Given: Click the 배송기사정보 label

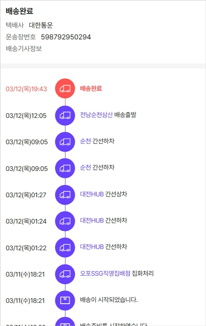Looking at the screenshot, I should pyautogui.click(x=24, y=49).
